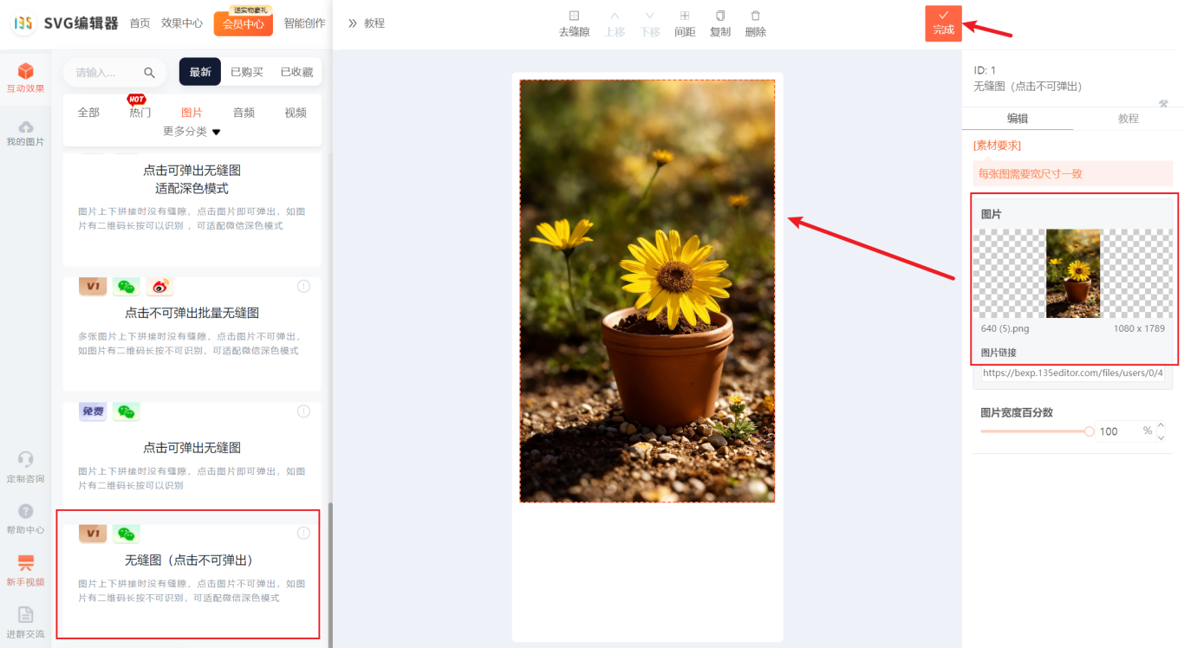Screen dimensions: 1184x648
Task: Move the element down with 下移
Action: tap(649, 23)
